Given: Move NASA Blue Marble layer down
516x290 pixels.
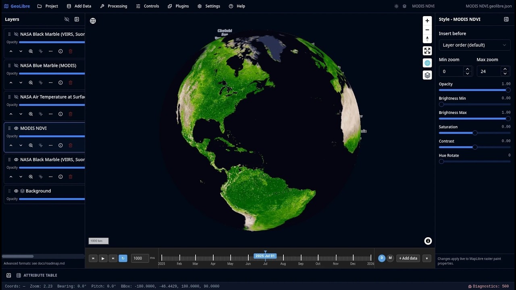Looking at the screenshot, I should 21,83.
